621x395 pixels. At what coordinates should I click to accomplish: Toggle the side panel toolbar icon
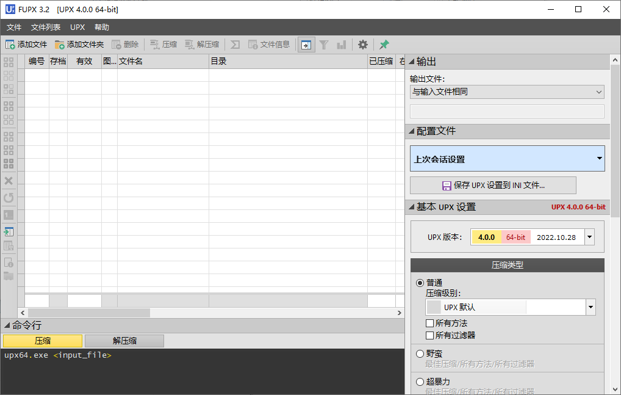click(306, 45)
